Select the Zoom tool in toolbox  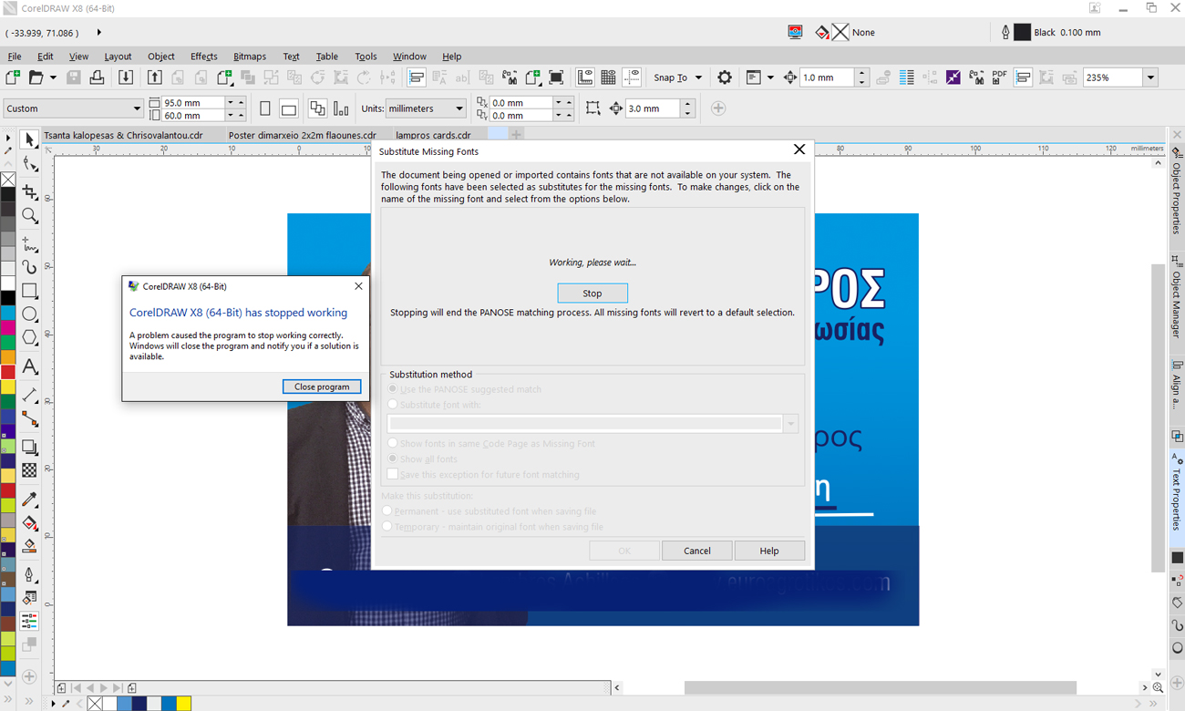pos(29,216)
